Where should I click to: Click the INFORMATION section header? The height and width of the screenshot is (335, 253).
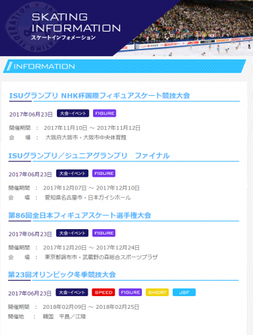tap(124, 66)
